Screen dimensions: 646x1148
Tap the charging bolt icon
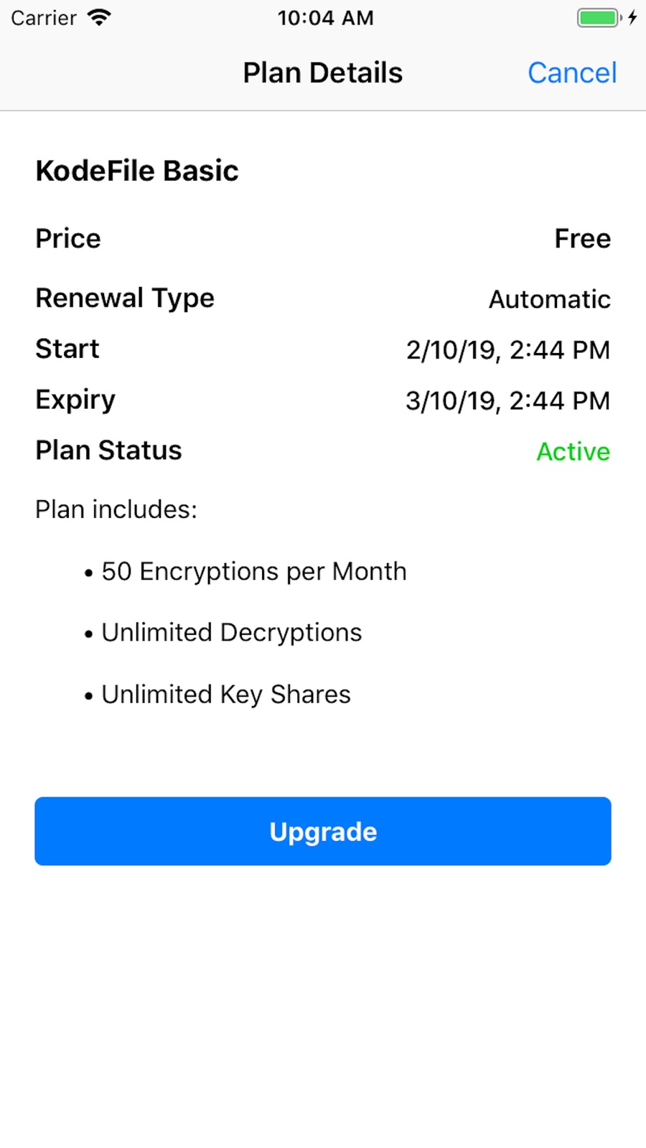[632, 17]
